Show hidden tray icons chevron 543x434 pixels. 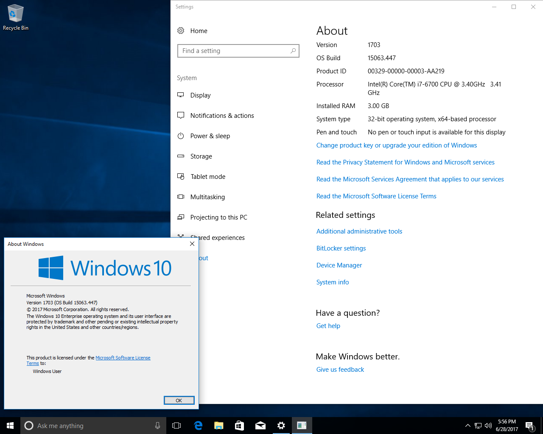[467, 426]
